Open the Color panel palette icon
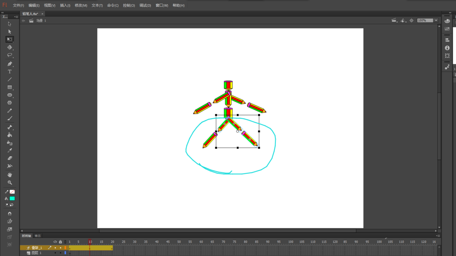This screenshot has width=456, height=256. (x=447, y=21)
